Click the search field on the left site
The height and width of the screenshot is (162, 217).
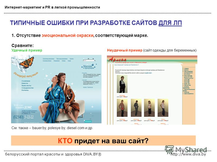88,60
